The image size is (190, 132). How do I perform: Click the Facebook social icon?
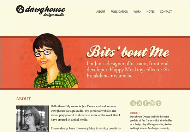click(146, 103)
